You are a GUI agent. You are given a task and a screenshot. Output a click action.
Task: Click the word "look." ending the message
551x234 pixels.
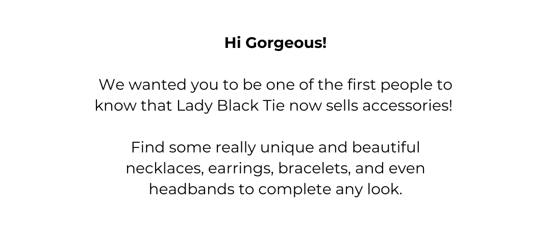385,189
